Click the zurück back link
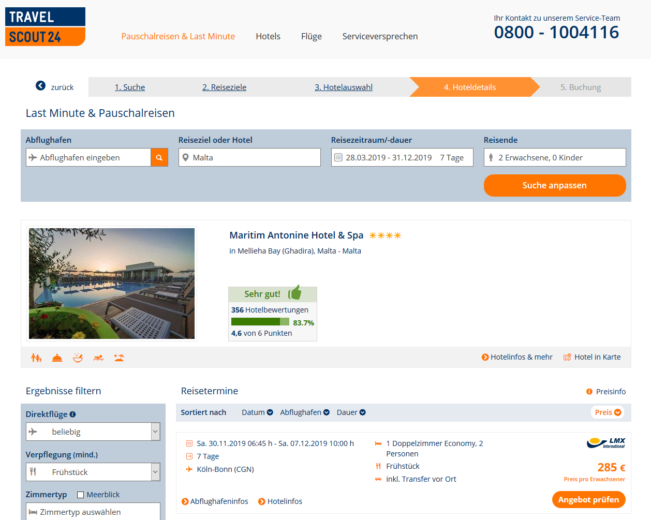The height and width of the screenshot is (520, 651). point(62,87)
